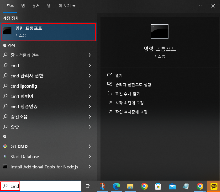Image resolution: width=220 pixels, height=192 pixels.
Task: Select 'cmd 관리자 권한' suggestion
Action: pyautogui.click(x=48, y=76)
